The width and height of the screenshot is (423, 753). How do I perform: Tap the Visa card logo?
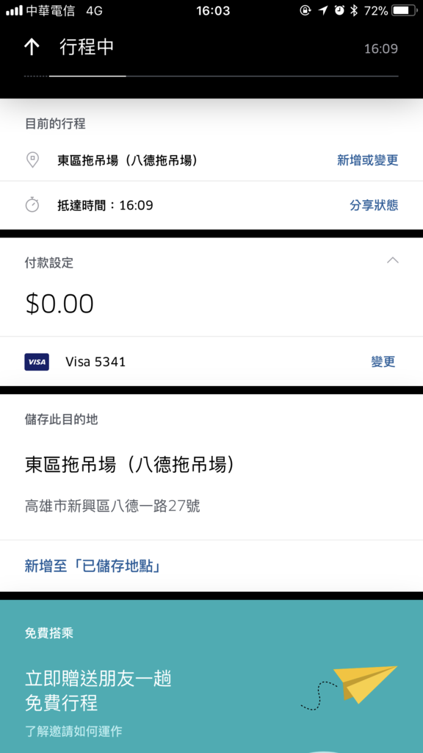pyautogui.click(x=37, y=362)
